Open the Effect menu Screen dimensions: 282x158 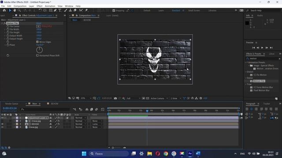(x=39, y=6)
